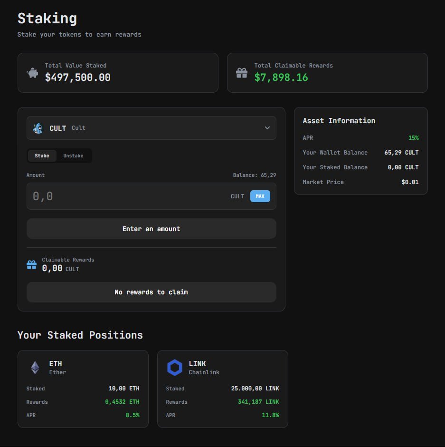Open the LINK staked position card title
Image resolution: width=445 pixels, height=447 pixels.
197,364
